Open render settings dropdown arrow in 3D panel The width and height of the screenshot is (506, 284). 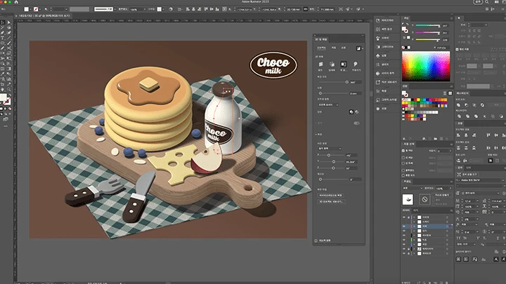(x=363, y=48)
